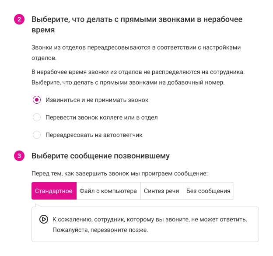Click the "Переадресовать на автоответчик" label text
This screenshot has height=256, width=273.
coord(94,135)
